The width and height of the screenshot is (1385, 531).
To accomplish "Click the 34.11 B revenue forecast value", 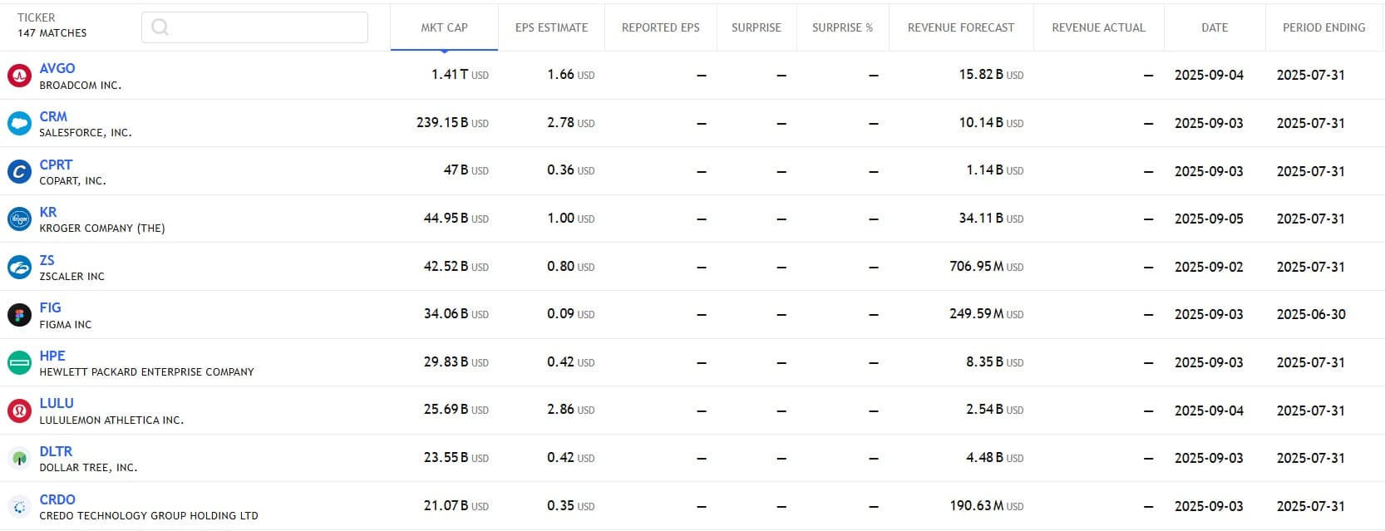I will [991, 219].
